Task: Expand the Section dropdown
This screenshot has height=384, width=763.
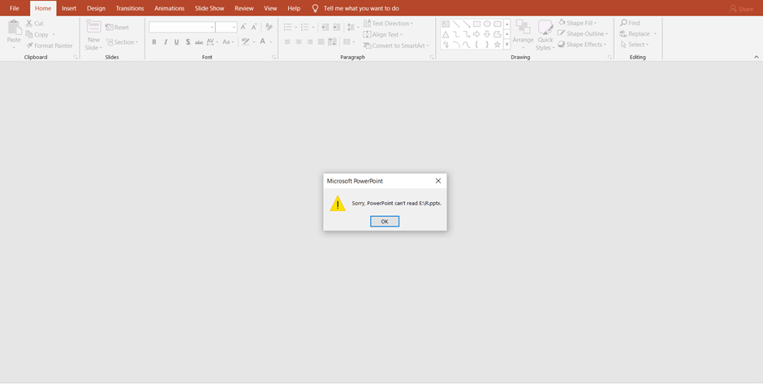Action: point(122,42)
